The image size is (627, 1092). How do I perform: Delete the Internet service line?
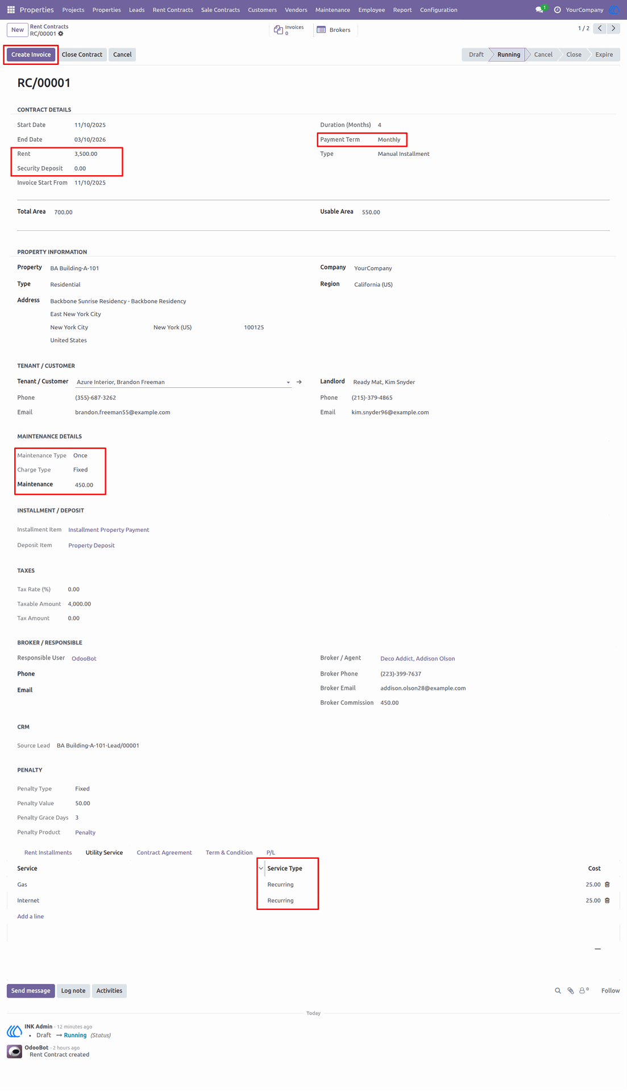(x=607, y=900)
